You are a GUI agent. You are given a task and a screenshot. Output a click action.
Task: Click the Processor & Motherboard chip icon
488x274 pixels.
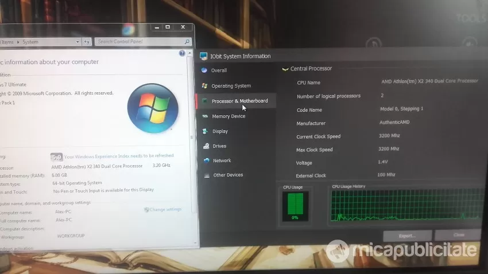point(204,101)
